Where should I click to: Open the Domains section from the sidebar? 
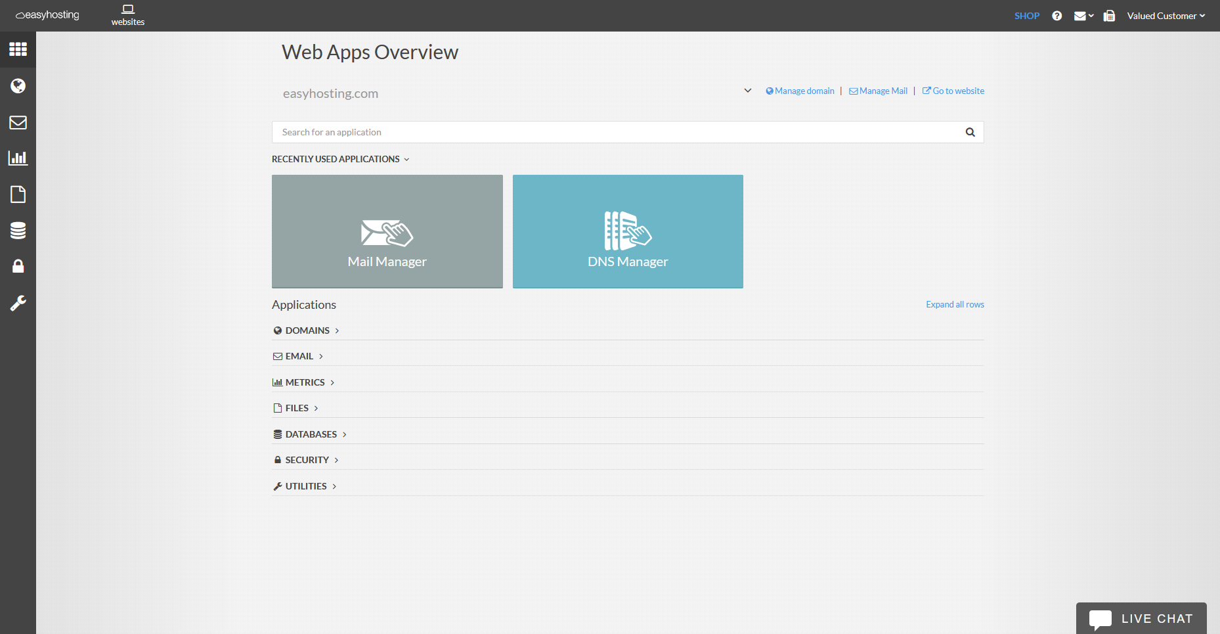tap(18, 86)
